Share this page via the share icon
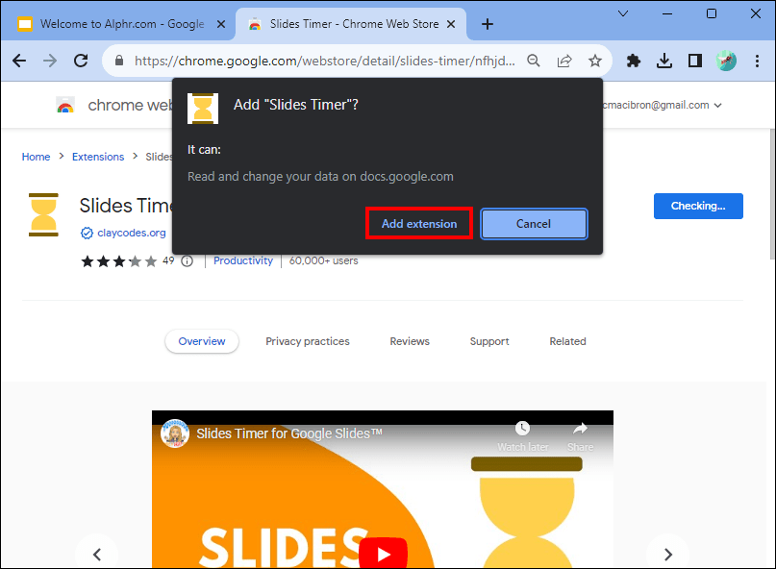776x569 pixels. [x=564, y=61]
